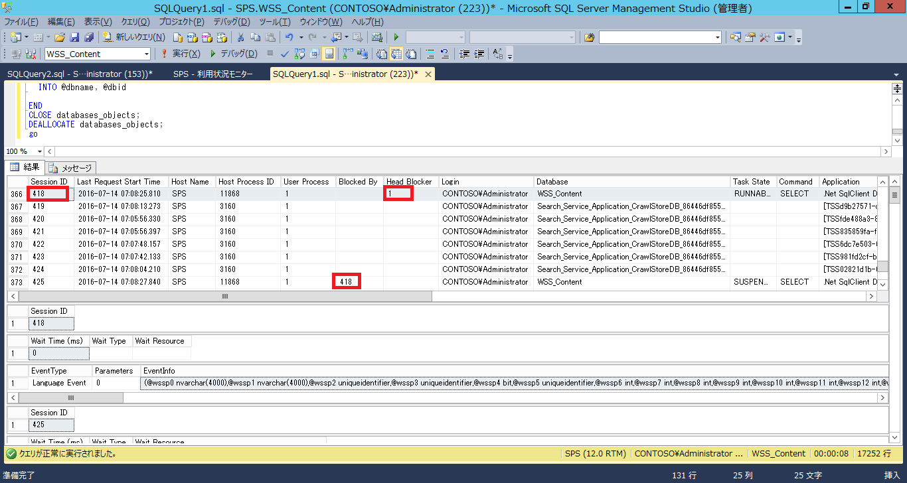Switch output to Results to Grid
The height and width of the screenshot is (483, 907).
tap(396, 54)
